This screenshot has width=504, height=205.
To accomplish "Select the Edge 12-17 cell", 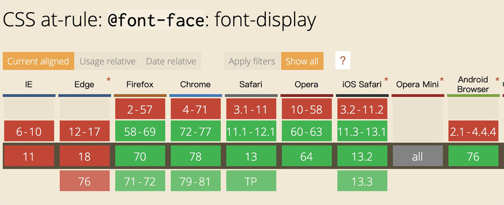I will pyautogui.click(x=85, y=131).
